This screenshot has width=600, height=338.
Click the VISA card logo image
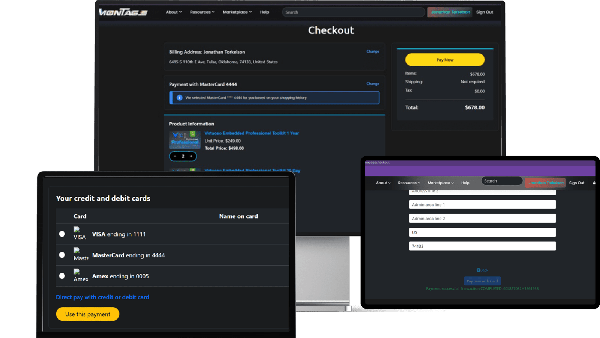(x=77, y=230)
